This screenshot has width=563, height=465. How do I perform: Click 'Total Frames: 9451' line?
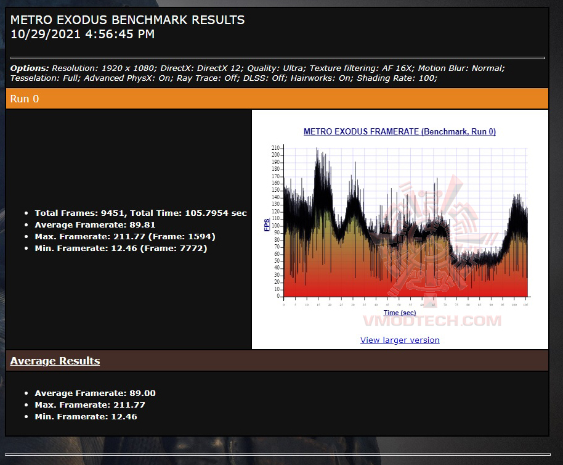pos(140,213)
